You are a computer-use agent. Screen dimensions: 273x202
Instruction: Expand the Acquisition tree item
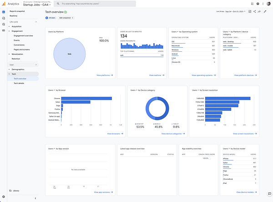coord(10,26)
